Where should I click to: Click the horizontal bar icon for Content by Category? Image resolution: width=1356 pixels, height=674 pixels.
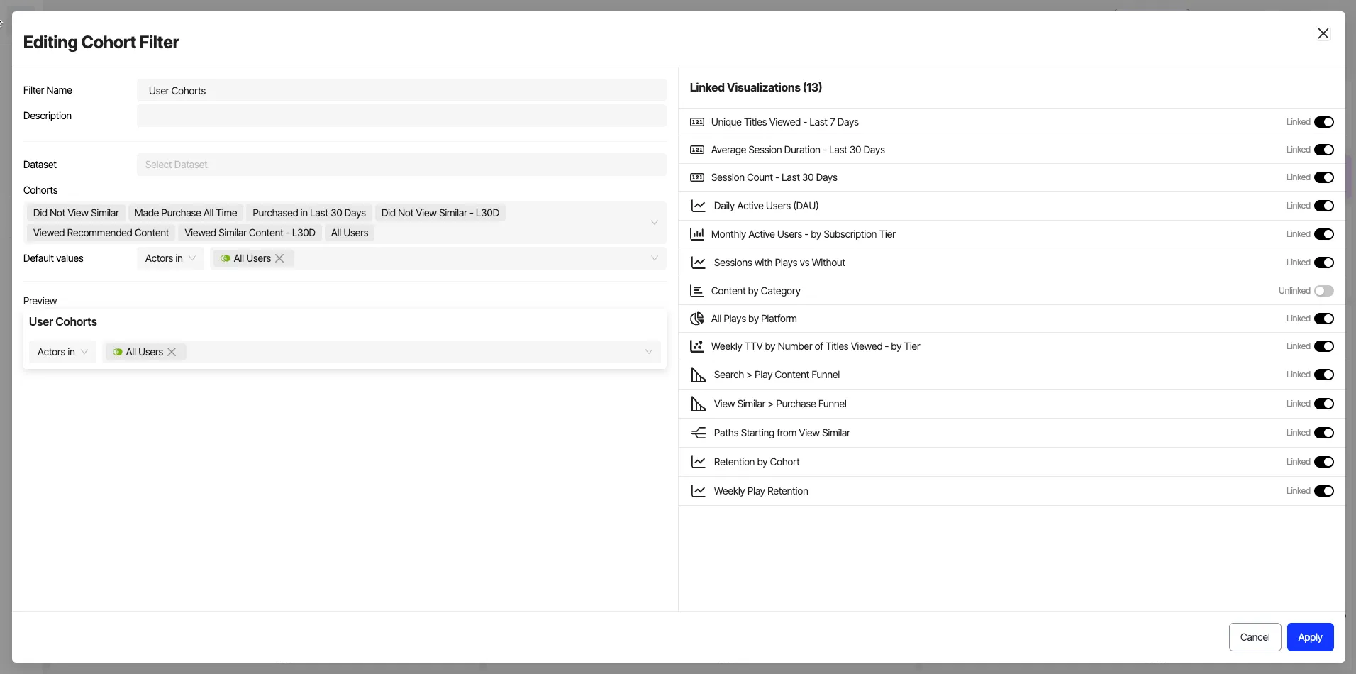click(x=697, y=291)
